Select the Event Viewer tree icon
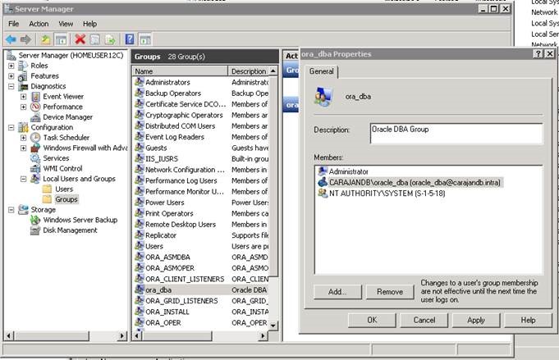 tap(35, 97)
